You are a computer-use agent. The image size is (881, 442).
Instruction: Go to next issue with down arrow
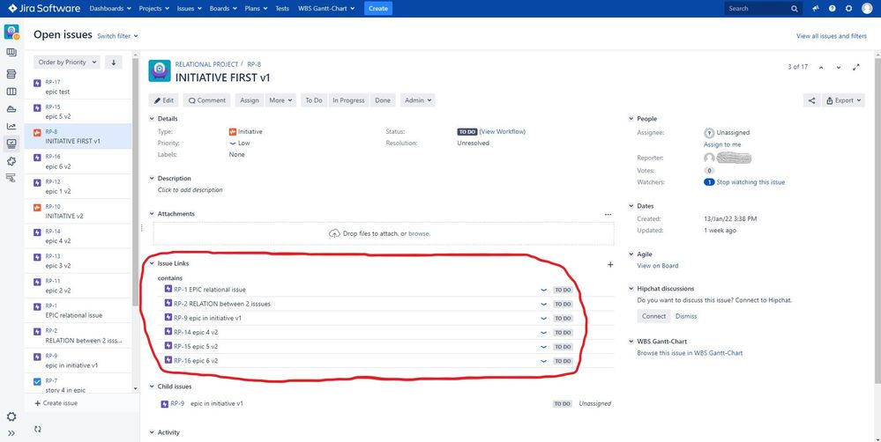839,67
